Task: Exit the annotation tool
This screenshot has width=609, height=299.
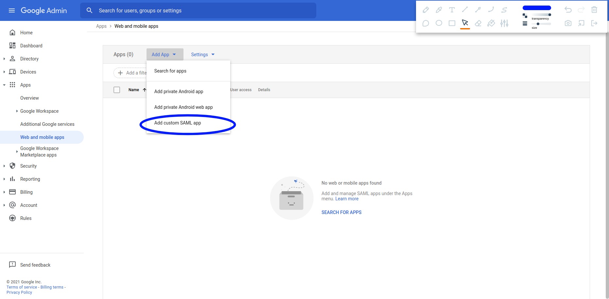Action: click(x=594, y=23)
